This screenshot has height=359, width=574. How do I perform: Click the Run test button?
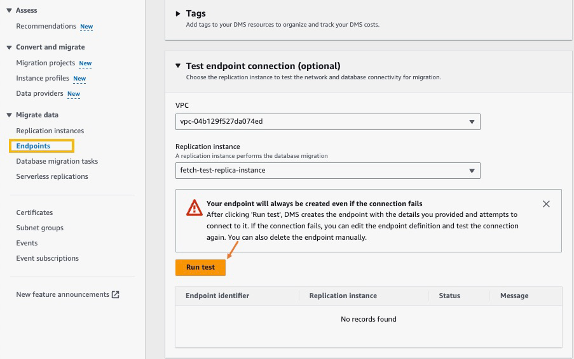pos(200,268)
